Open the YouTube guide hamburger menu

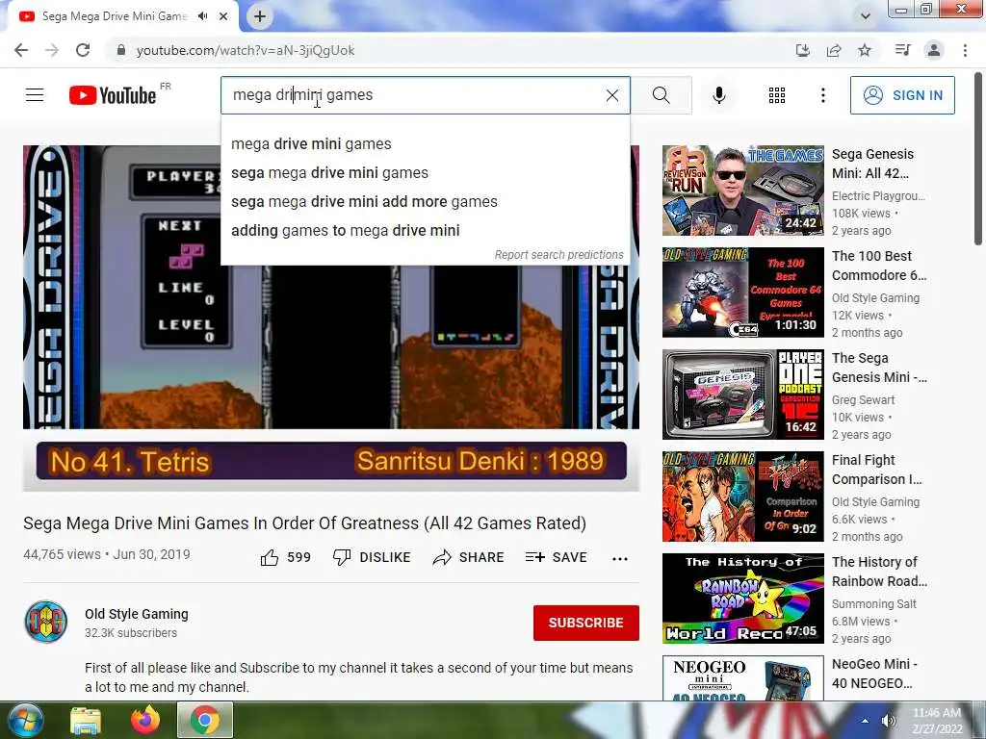click(35, 95)
